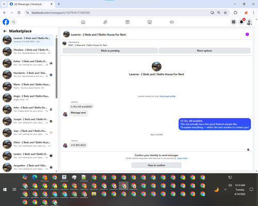Open the Facebook menu grid icon
The height and width of the screenshot is (206, 258).
click(234, 22)
